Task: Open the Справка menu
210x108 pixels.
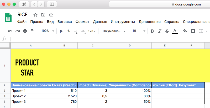Action: tap(172, 22)
